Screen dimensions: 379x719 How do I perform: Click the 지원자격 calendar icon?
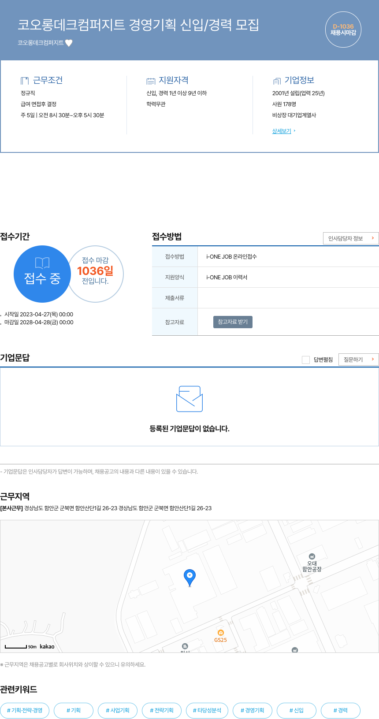(x=151, y=81)
